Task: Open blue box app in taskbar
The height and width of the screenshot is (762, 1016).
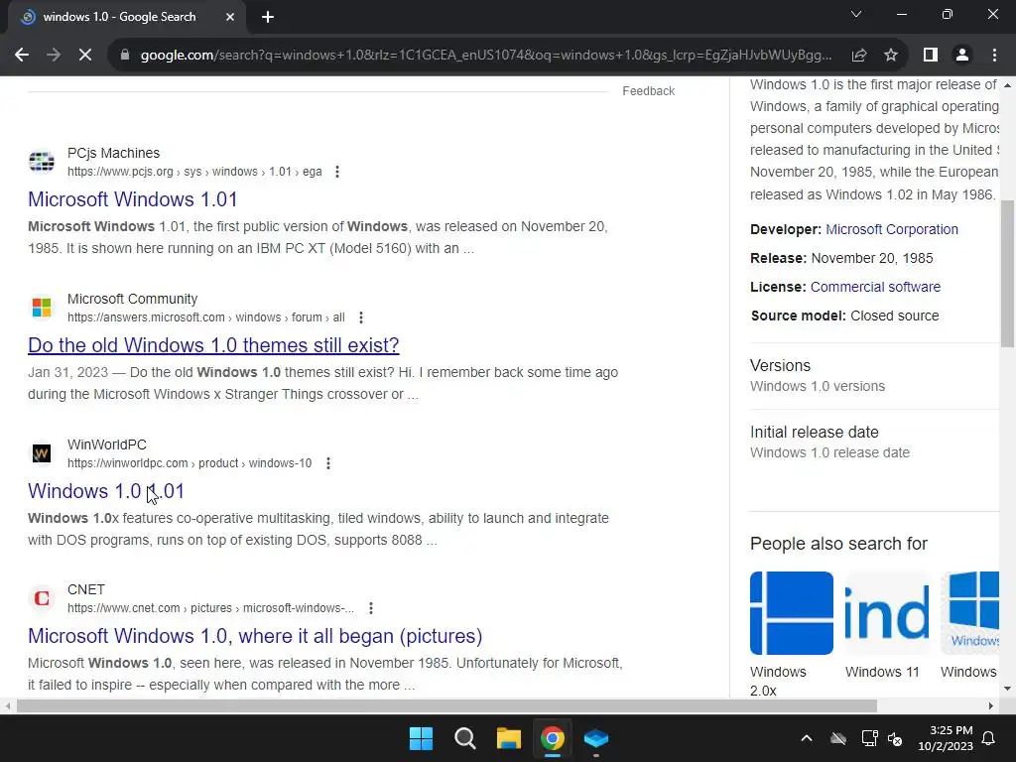Action: (x=596, y=738)
